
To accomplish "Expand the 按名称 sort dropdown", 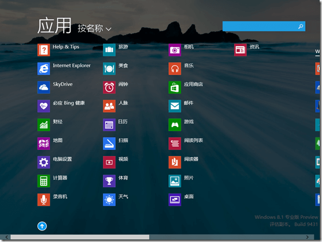I will pos(94,28).
